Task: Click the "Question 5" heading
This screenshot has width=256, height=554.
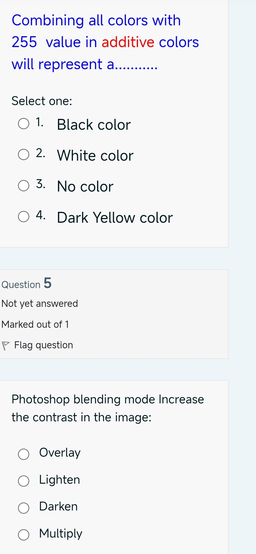Action: coord(26,284)
